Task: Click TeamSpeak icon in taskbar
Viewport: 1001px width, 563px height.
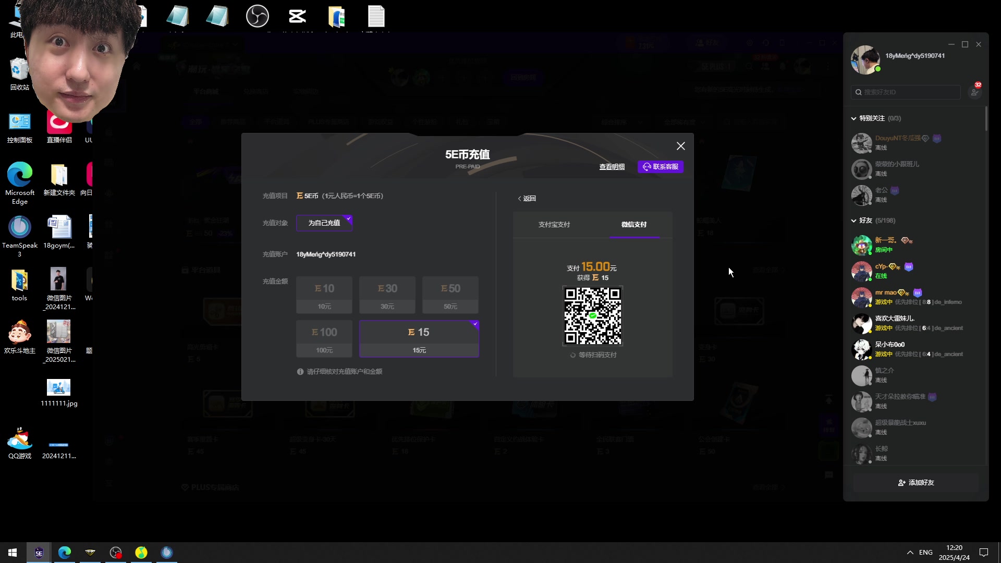Action: [x=167, y=553]
